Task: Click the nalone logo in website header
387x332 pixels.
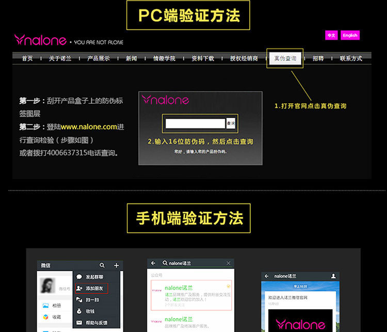Action: point(40,40)
